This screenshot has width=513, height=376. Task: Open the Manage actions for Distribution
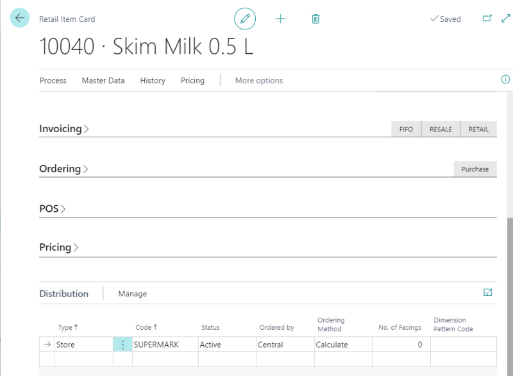[131, 293]
